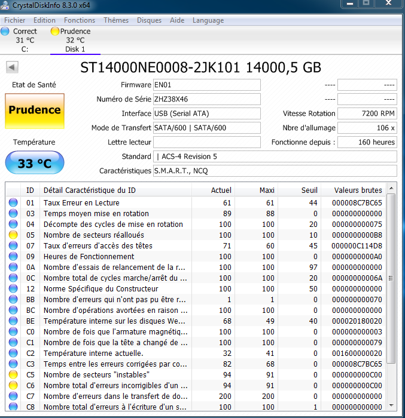Click the blue status orb for drive C:
Screen dimensions: 405x418
(x=5, y=31)
